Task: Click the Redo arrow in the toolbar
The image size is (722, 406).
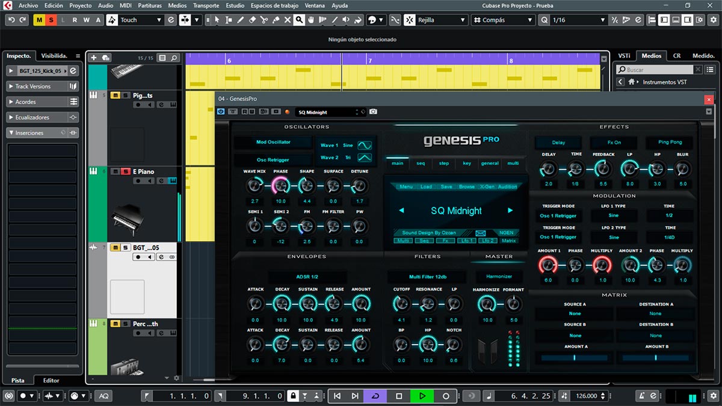Action: 23,20
